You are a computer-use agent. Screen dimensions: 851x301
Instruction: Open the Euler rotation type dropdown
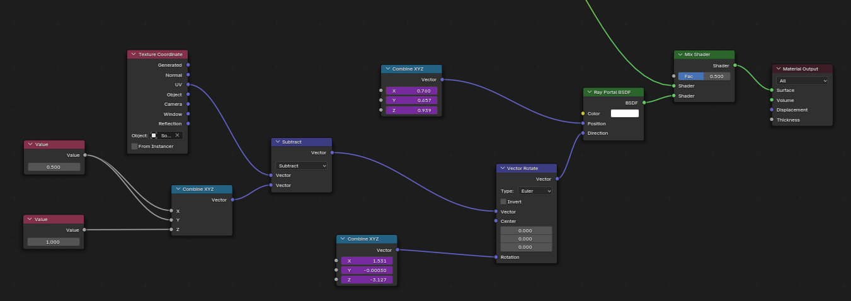point(535,191)
